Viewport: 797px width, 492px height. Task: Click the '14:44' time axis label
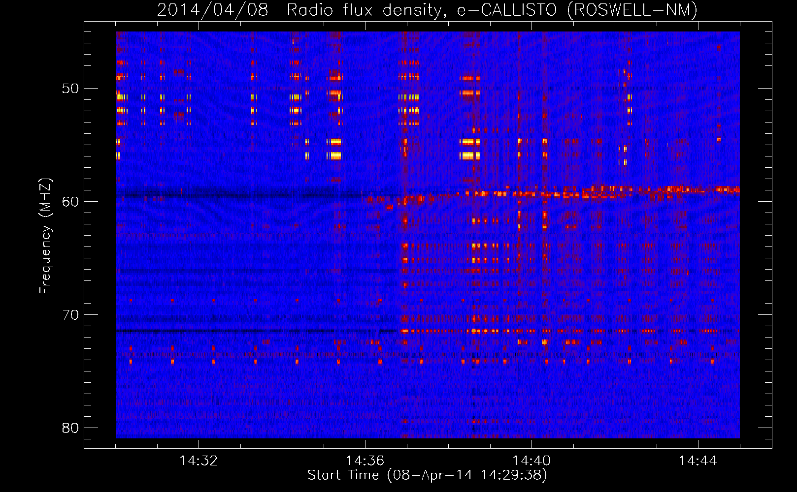coord(698,461)
